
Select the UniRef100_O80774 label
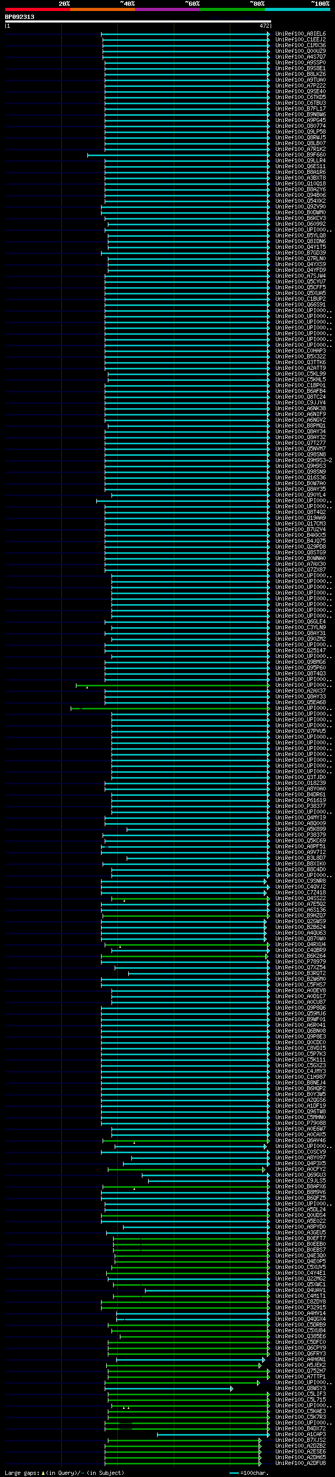[300, 126]
